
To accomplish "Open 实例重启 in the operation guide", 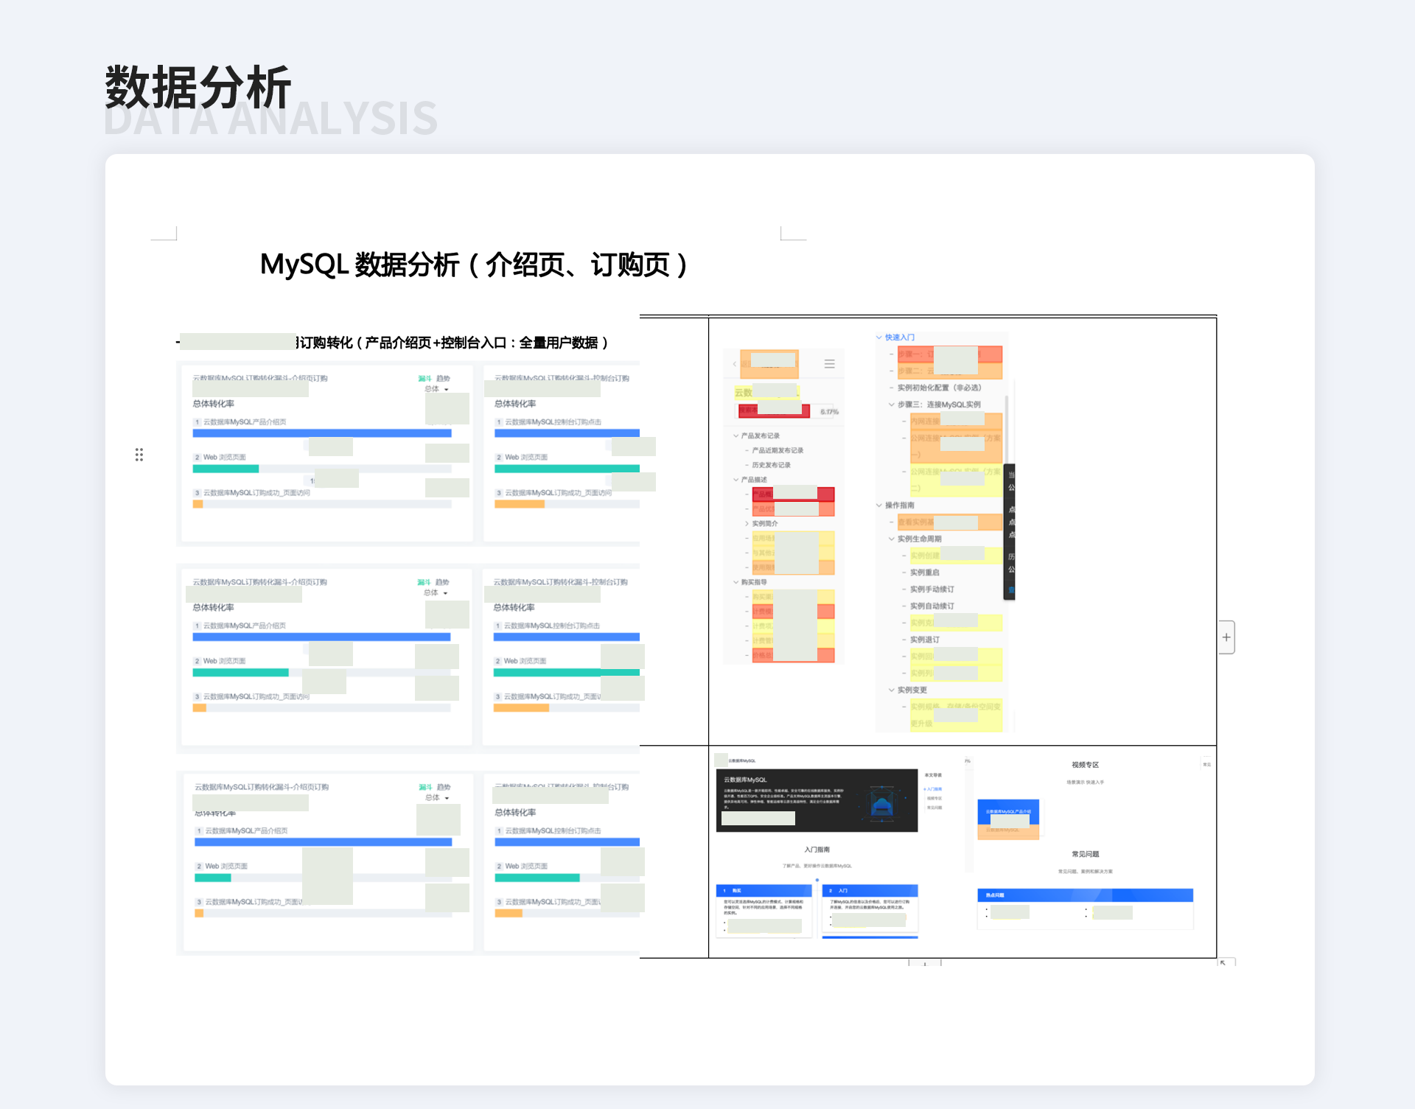I will click(x=924, y=573).
